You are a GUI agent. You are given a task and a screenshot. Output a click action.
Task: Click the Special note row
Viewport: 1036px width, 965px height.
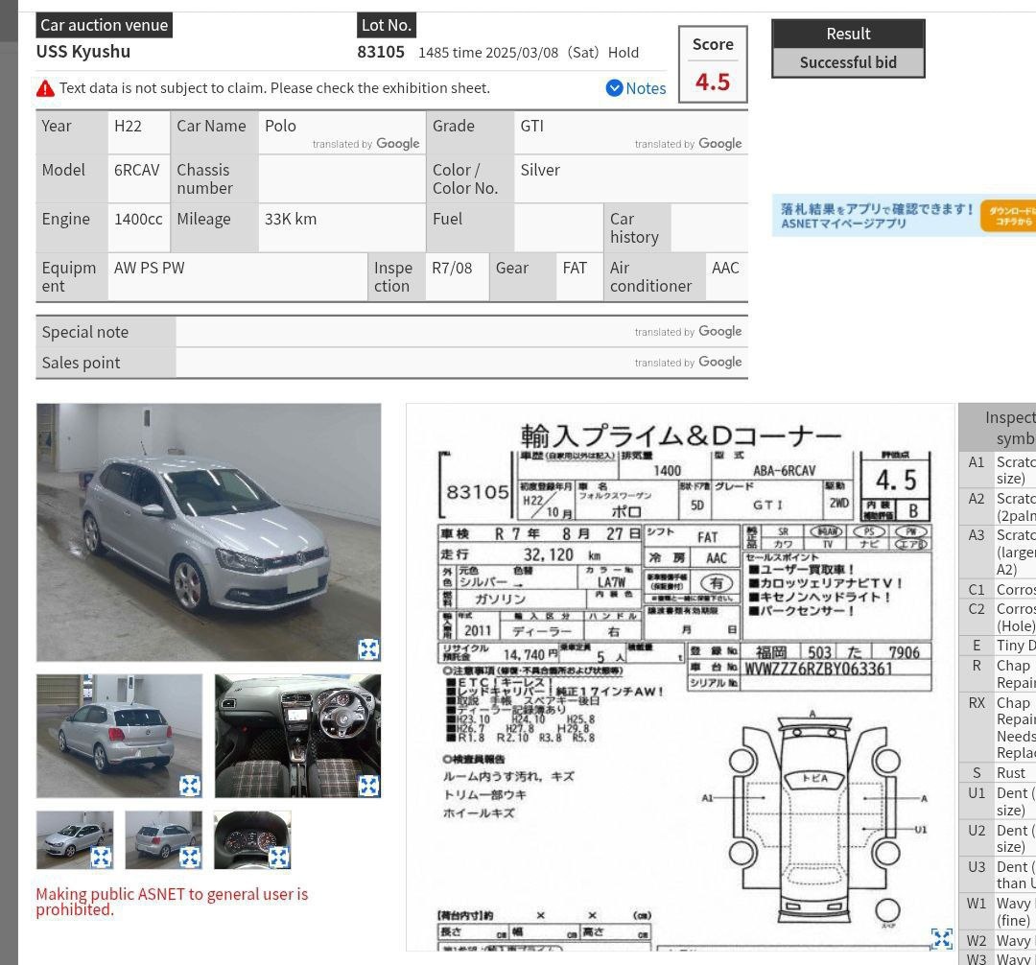point(391,332)
